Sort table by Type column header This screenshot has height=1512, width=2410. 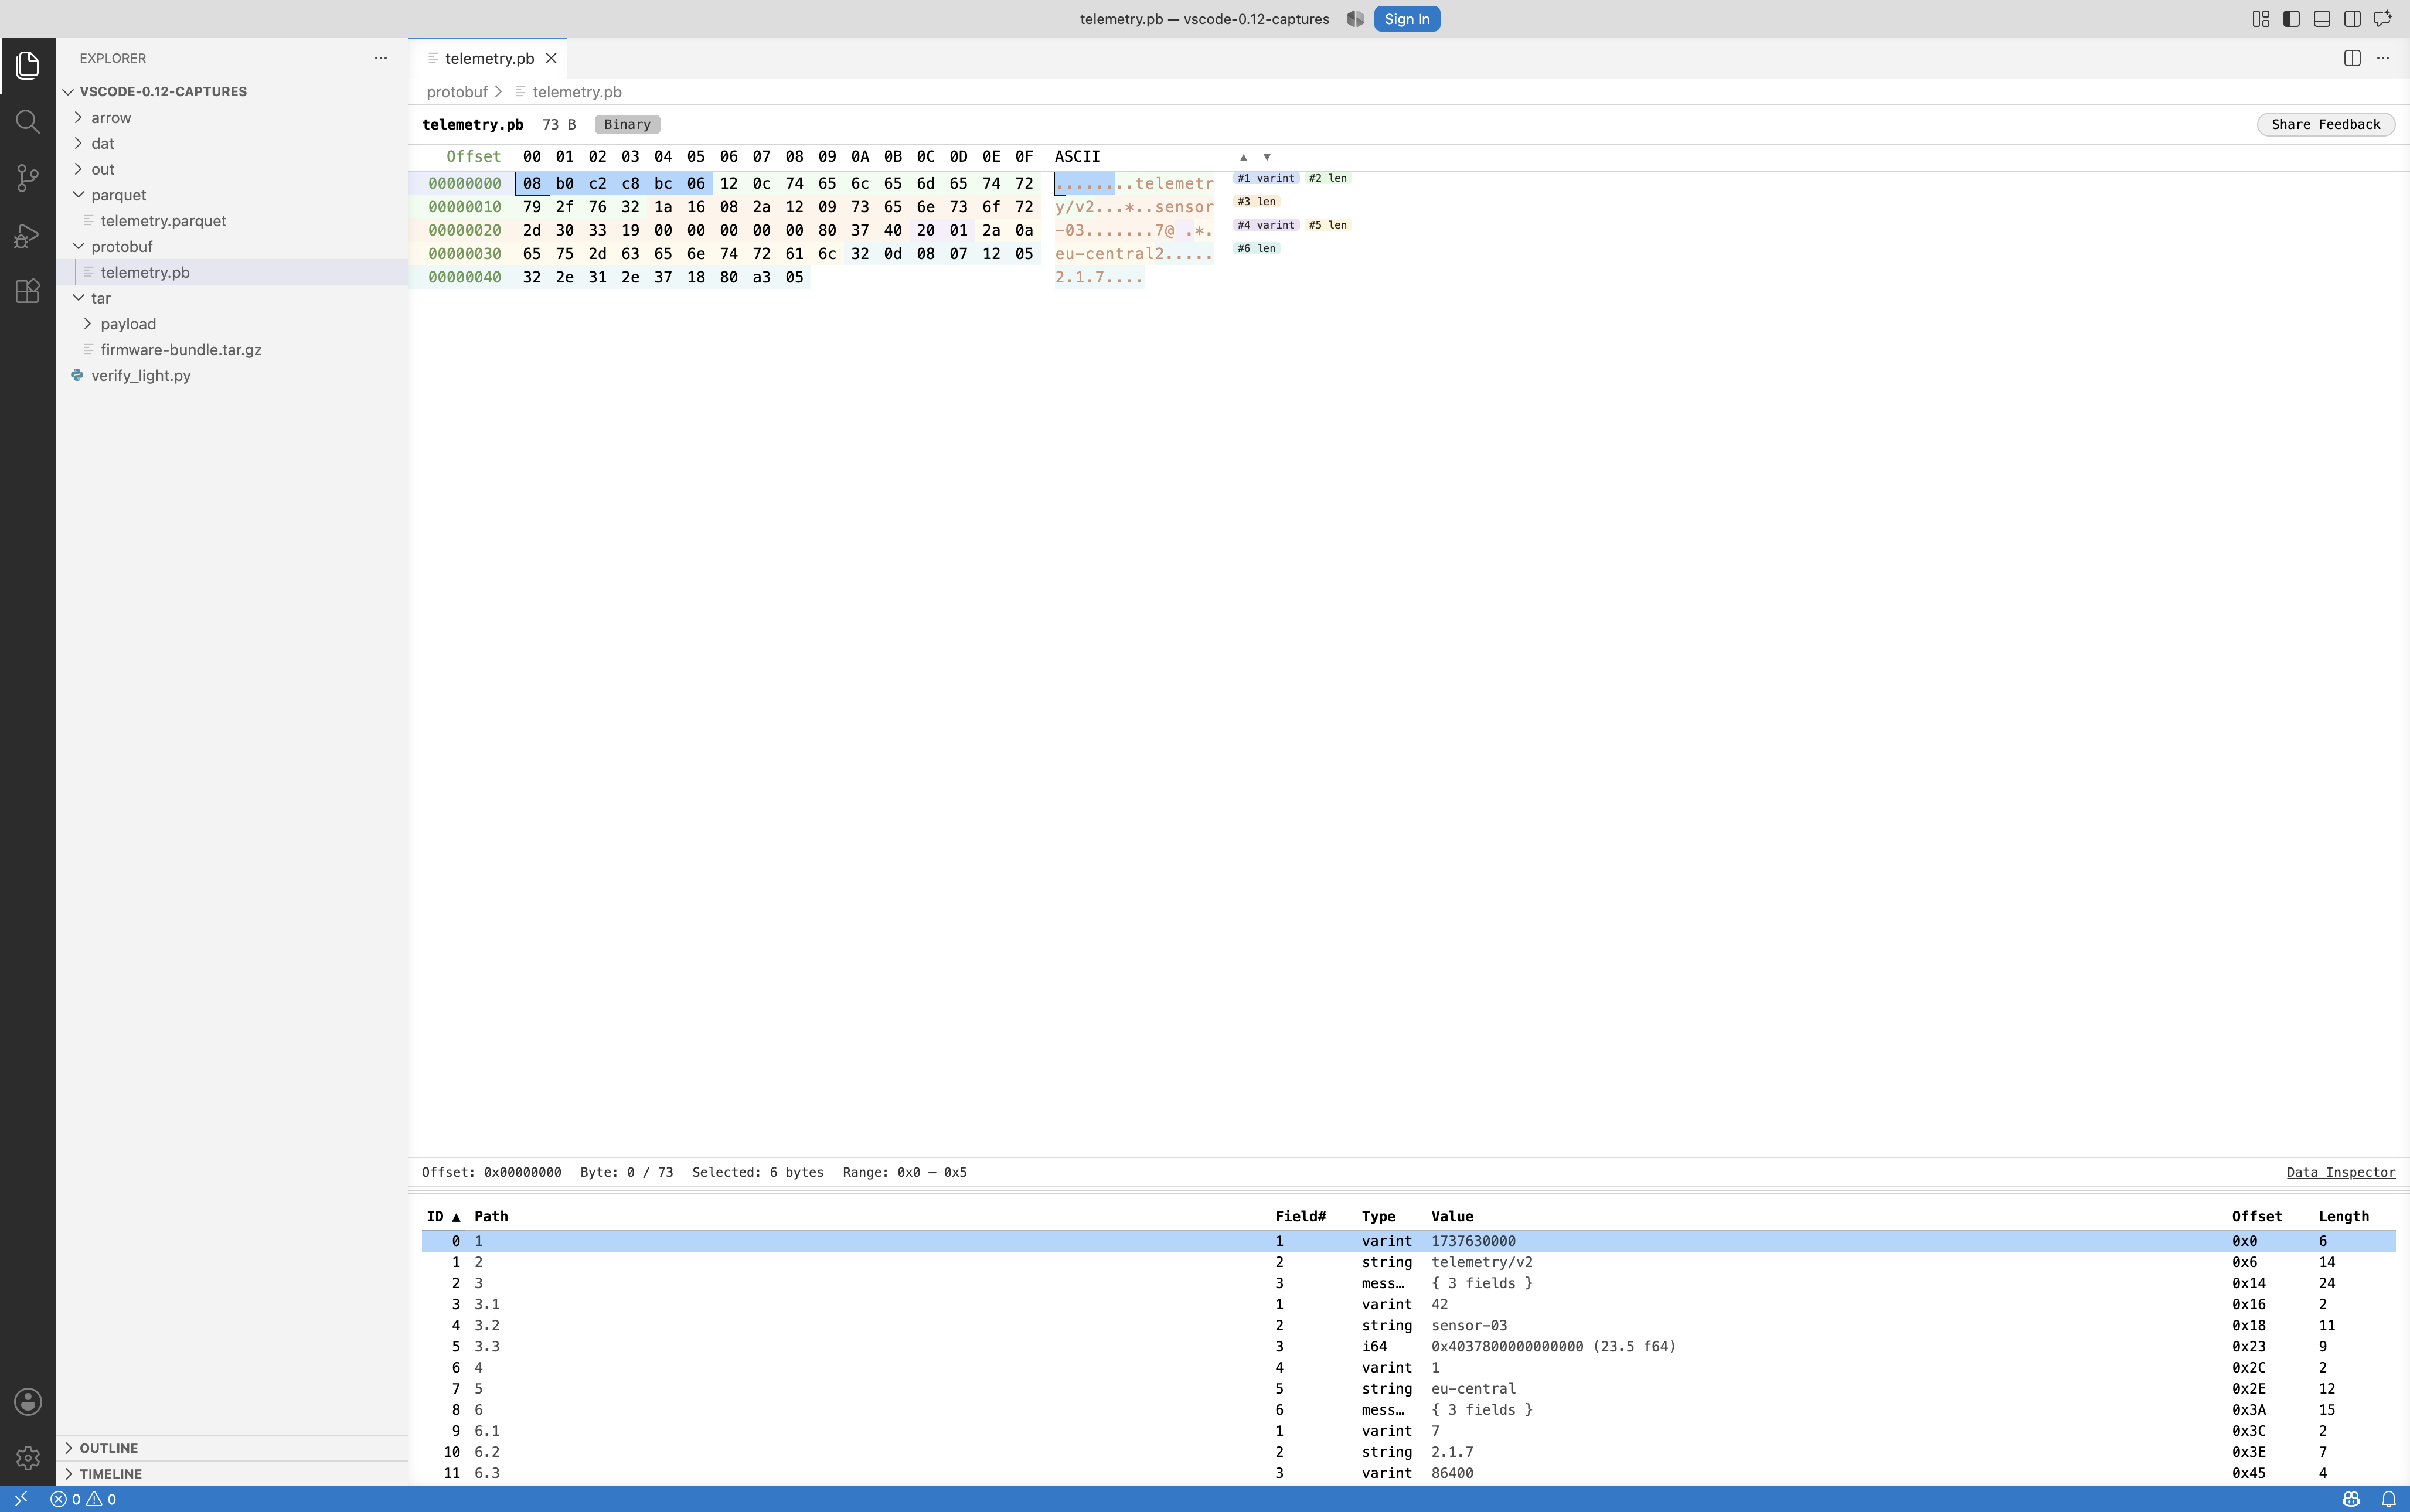click(x=1378, y=1216)
